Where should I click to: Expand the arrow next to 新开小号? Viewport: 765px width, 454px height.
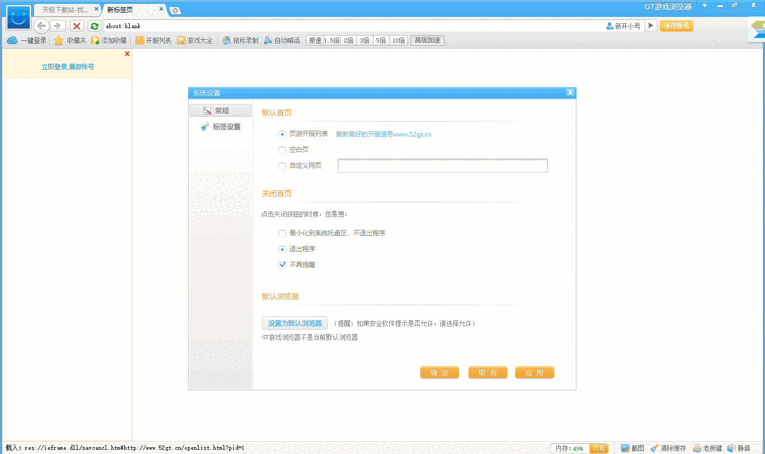[x=651, y=25]
